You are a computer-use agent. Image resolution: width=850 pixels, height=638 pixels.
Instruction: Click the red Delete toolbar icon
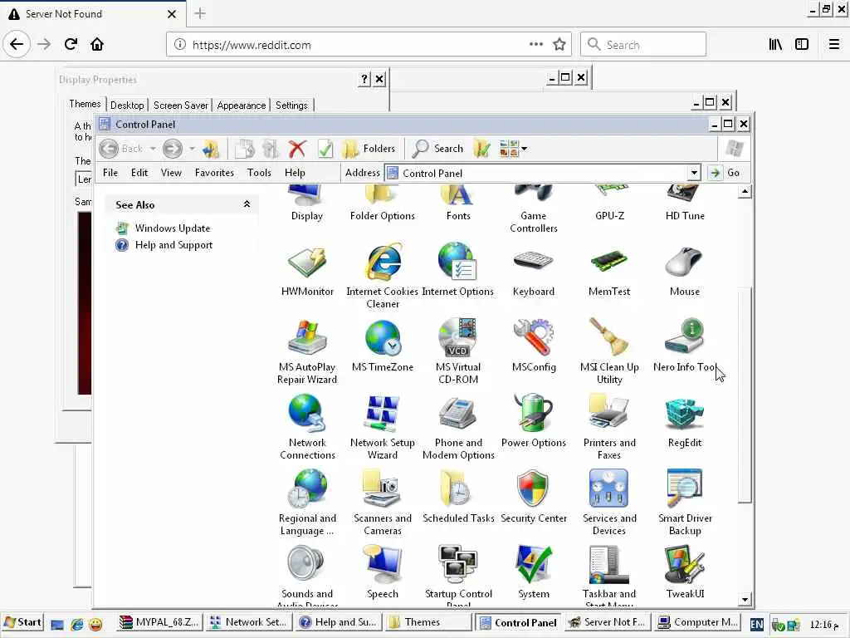[297, 148]
